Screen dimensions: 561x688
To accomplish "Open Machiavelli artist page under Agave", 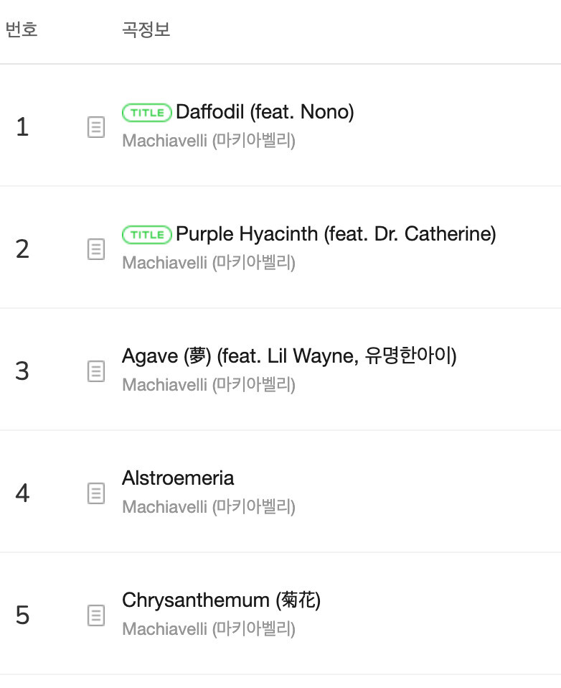I will pyautogui.click(x=208, y=384).
